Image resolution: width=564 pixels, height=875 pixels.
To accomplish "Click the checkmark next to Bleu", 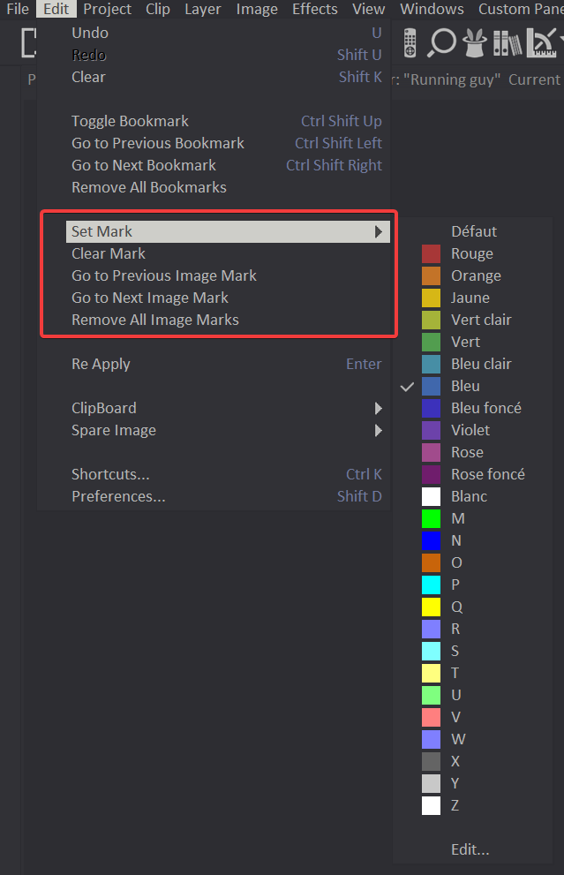I will [x=407, y=386].
